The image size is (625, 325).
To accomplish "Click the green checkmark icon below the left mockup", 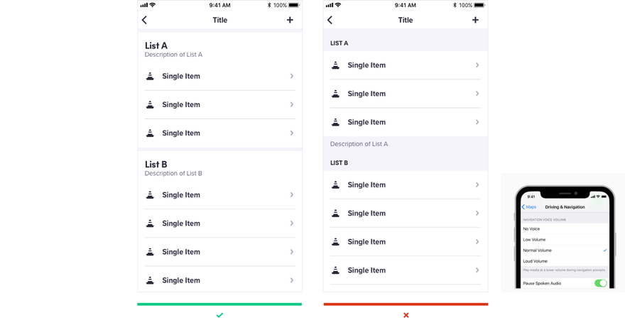I will (219, 315).
